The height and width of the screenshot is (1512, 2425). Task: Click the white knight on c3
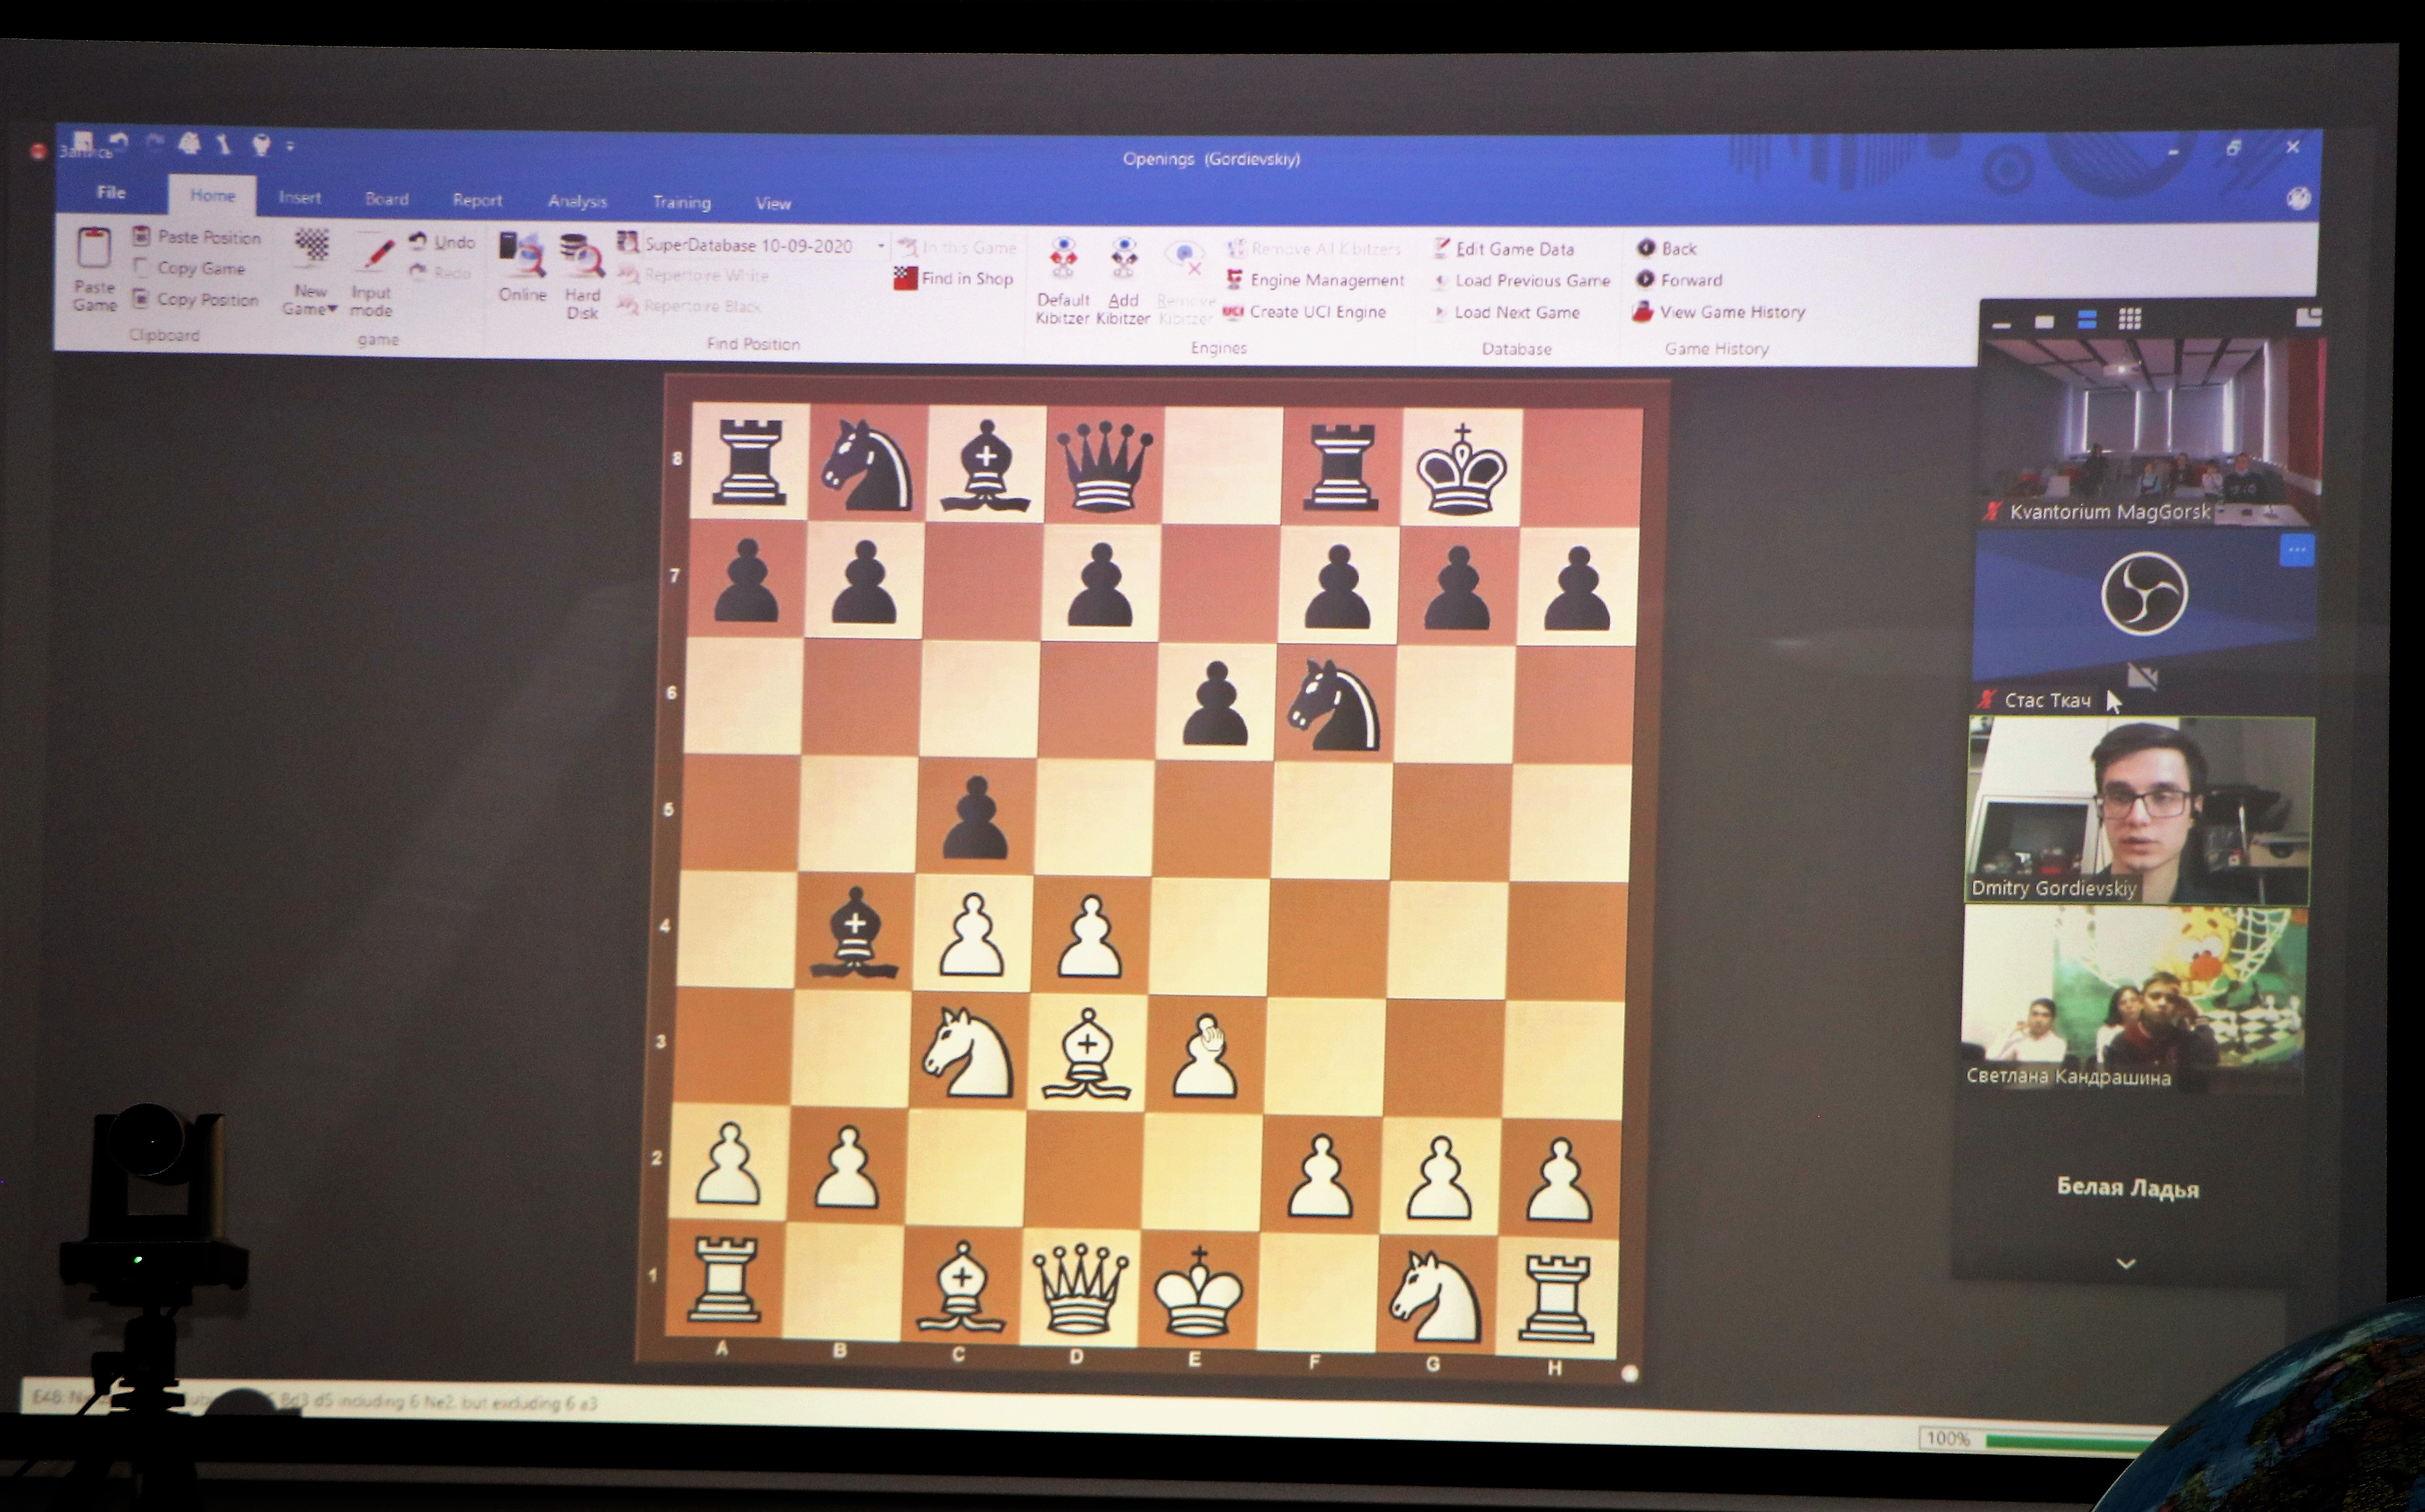pos(967,1052)
